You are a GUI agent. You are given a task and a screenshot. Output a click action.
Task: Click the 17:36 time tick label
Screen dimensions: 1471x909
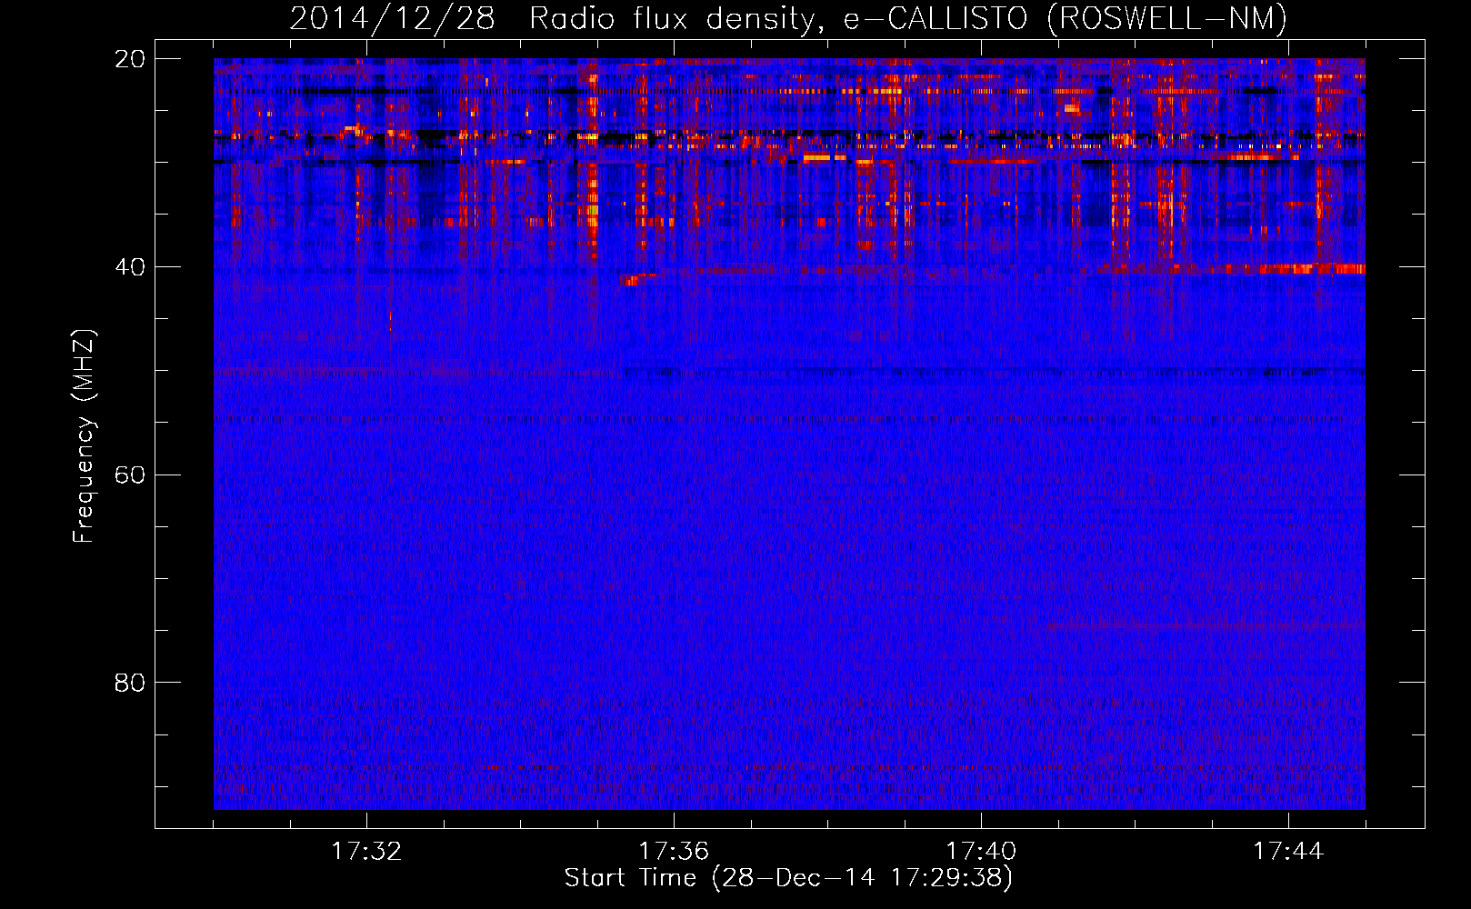(x=674, y=852)
